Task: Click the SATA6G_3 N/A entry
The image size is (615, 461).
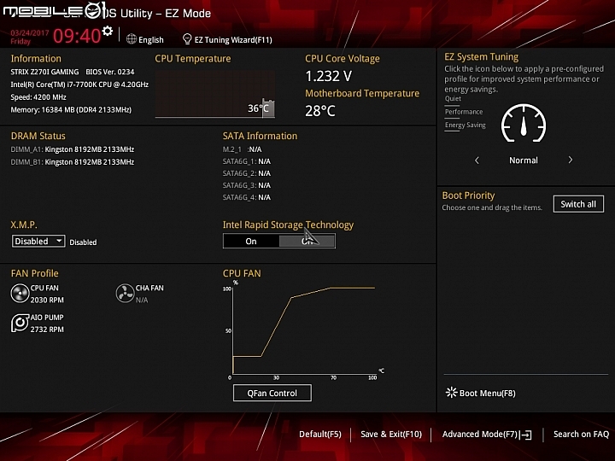Action: coord(246,185)
